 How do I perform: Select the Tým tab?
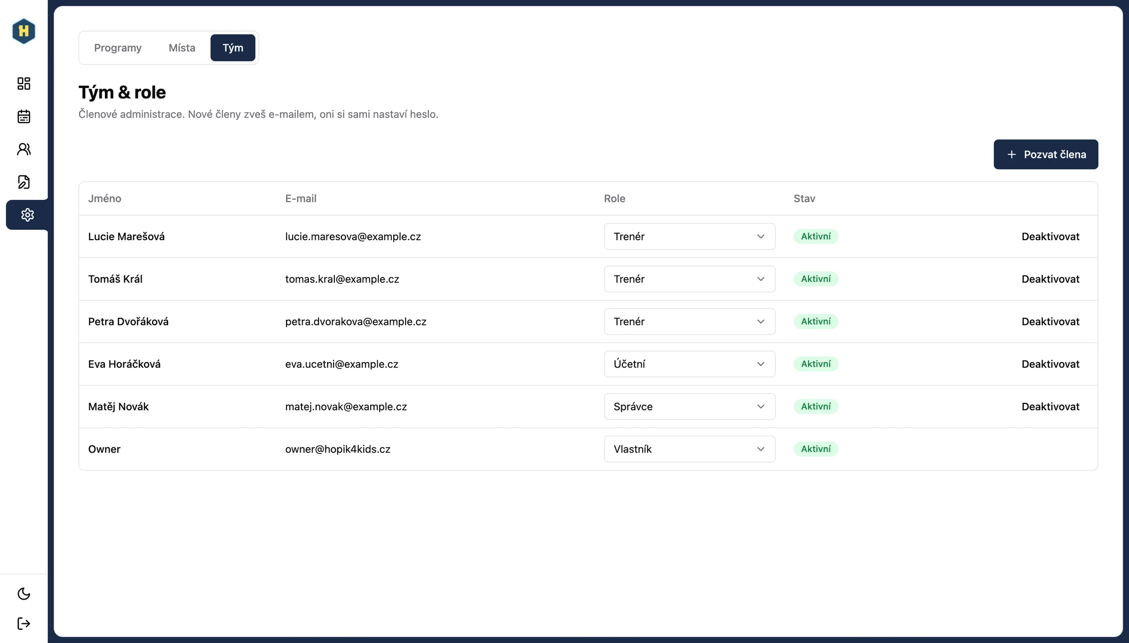click(x=233, y=47)
